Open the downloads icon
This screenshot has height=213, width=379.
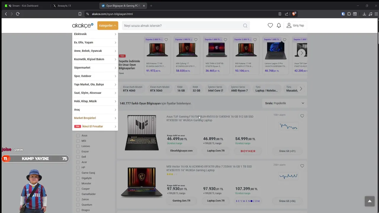[364, 14]
